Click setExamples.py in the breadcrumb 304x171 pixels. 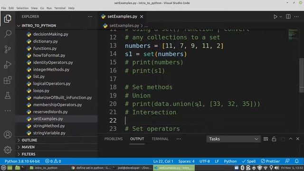124,26
